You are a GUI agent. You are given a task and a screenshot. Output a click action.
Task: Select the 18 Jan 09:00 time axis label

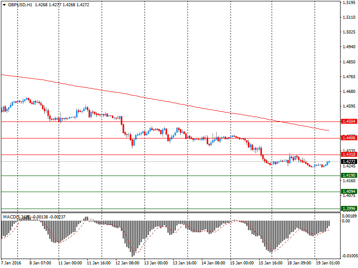coord(299,263)
